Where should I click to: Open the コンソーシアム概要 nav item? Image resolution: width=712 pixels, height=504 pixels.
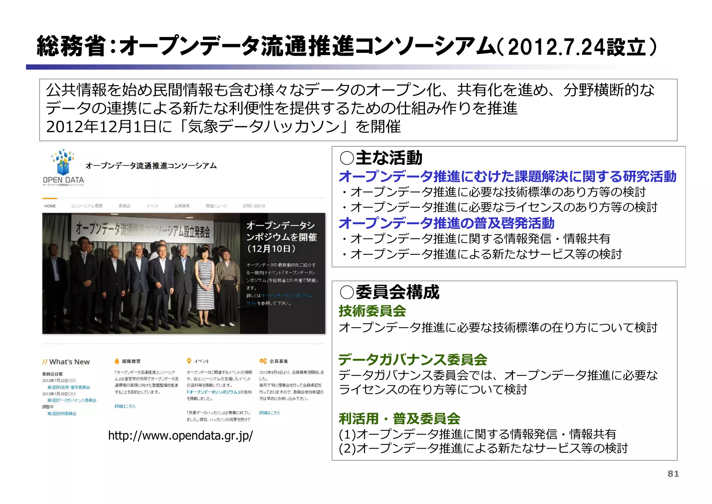[x=87, y=206]
